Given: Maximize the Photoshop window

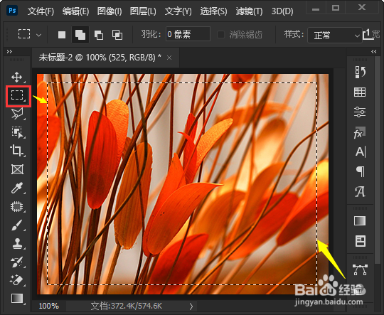Looking at the screenshot, I should 336,9.
